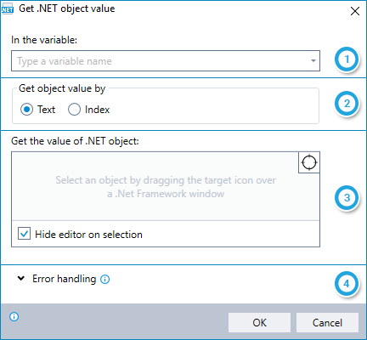The width and height of the screenshot is (367, 340).
Task: Click the OK button
Action: point(259,323)
